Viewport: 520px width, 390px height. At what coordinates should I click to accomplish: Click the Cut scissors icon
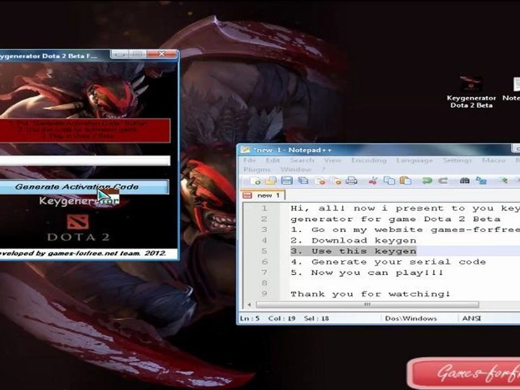373,180
